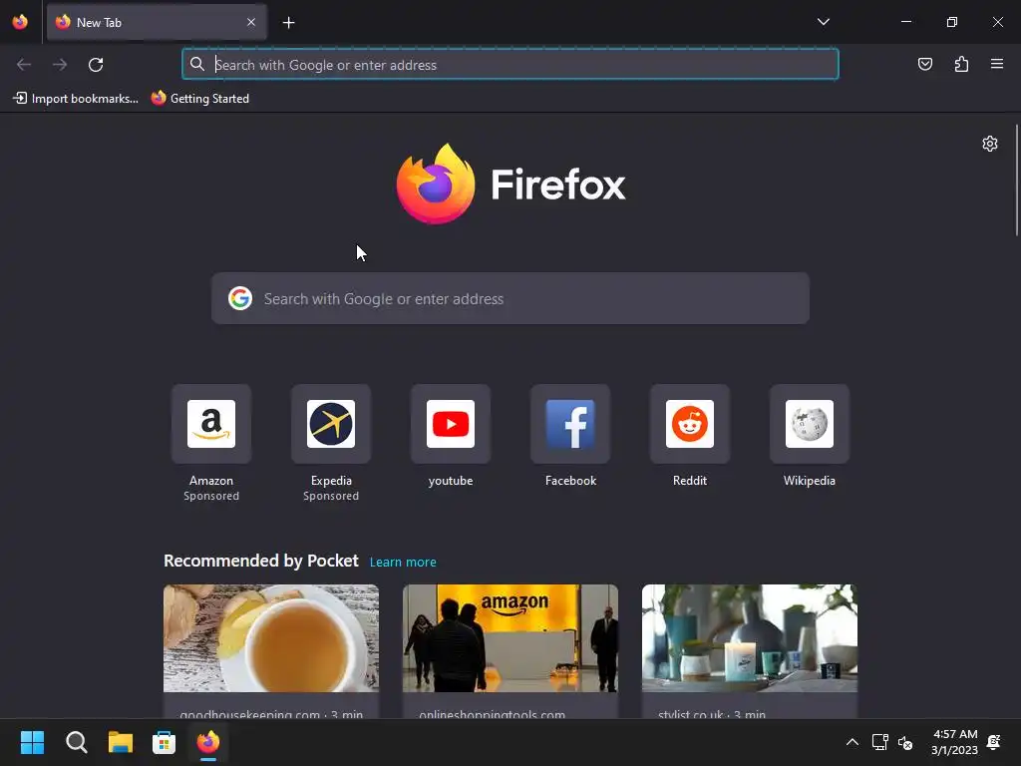This screenshot has width=1021, height=766.
Task: Show hidden system tray icons
Action: coord(851,742)
